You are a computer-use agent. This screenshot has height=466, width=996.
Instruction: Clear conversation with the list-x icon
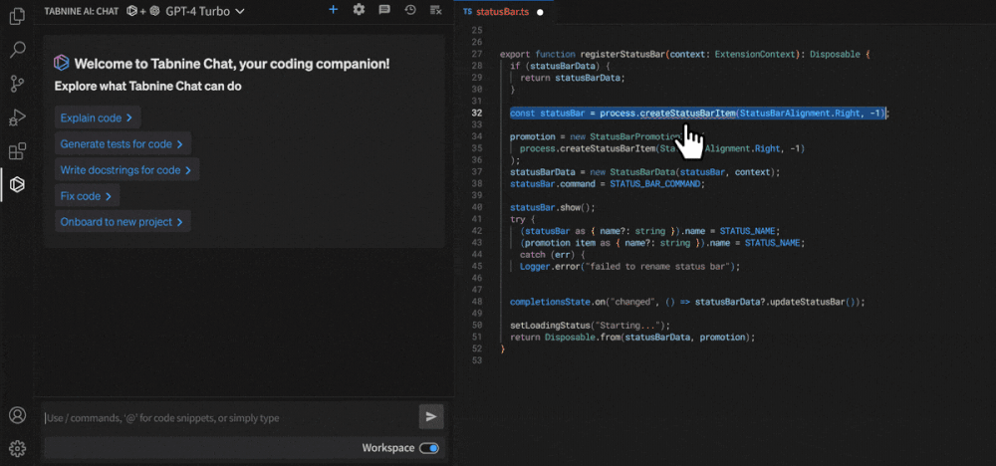pos(435,10)
